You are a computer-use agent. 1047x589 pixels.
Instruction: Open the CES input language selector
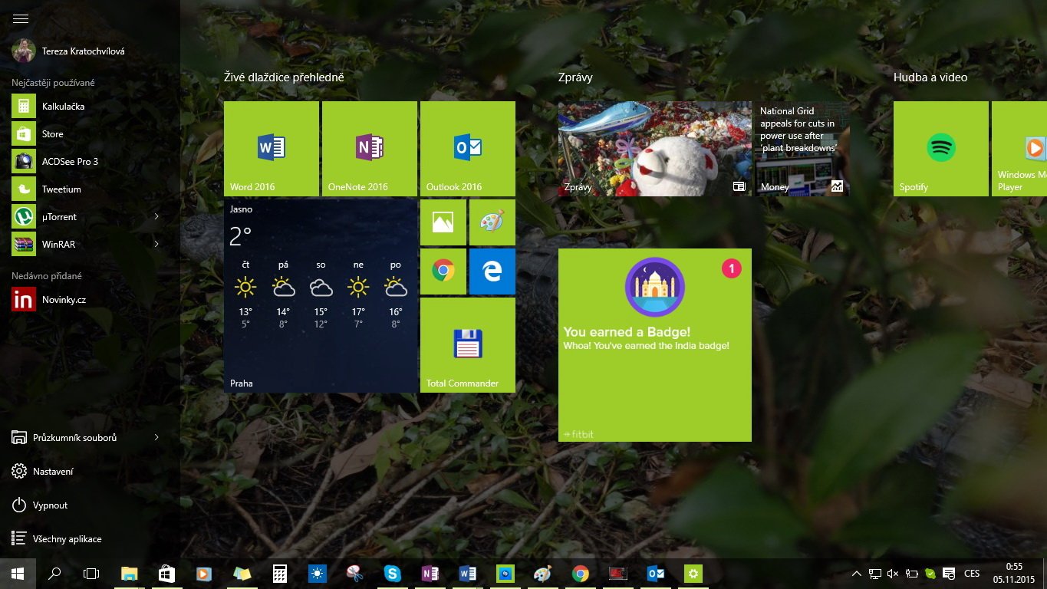[x=972, y=574]
